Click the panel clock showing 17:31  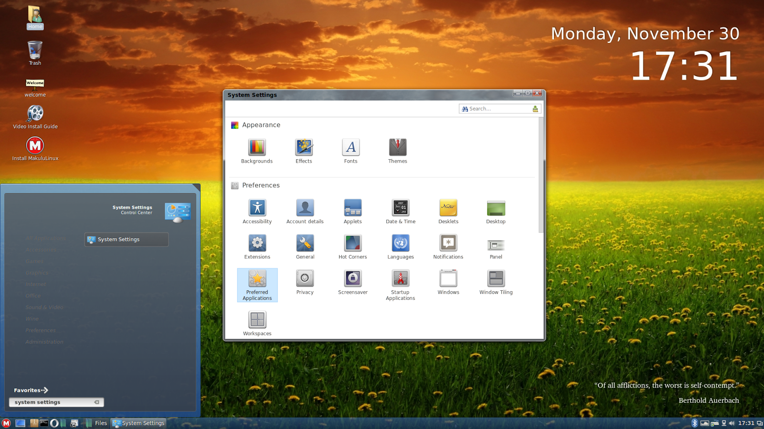(746, 423)
